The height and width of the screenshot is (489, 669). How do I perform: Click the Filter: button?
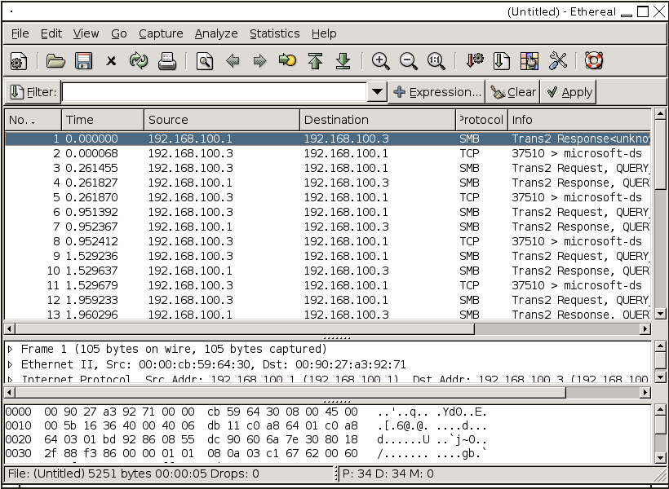click(33, 92)
